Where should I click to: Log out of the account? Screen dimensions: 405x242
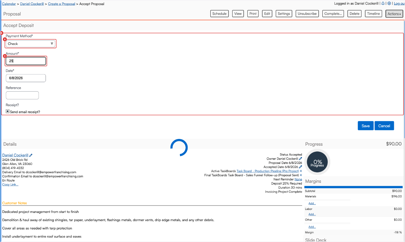click(399, 3)
